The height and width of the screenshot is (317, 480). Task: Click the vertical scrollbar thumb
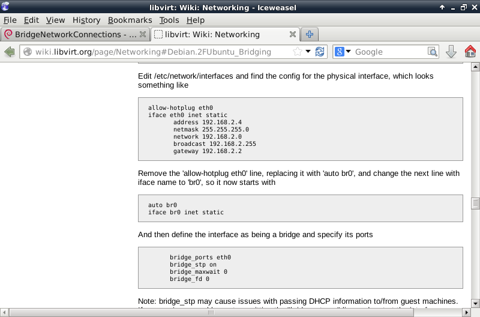click(x=475, y=203)
